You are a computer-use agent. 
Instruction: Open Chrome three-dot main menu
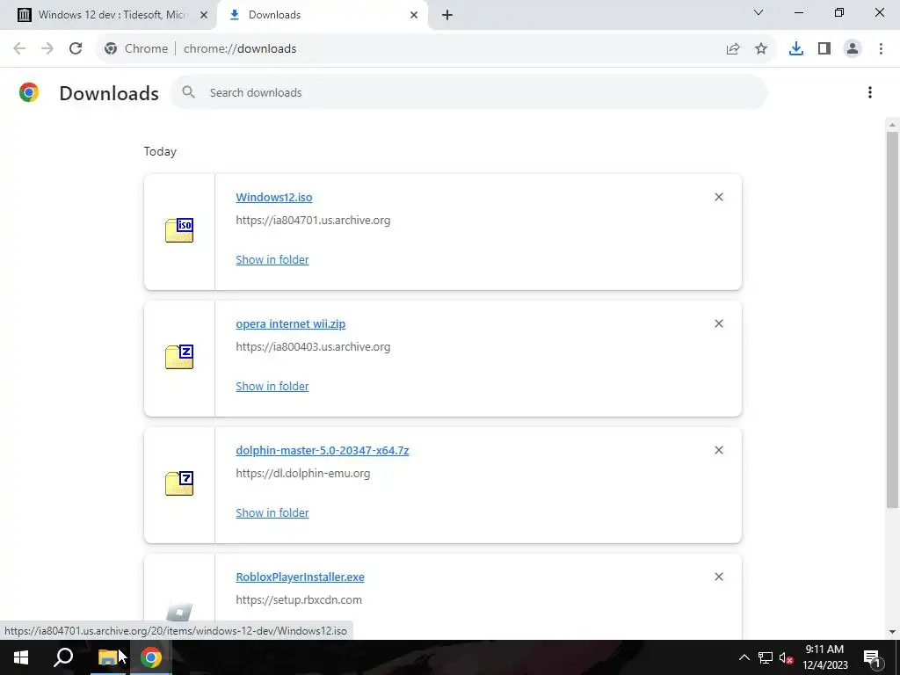(881, 49)
